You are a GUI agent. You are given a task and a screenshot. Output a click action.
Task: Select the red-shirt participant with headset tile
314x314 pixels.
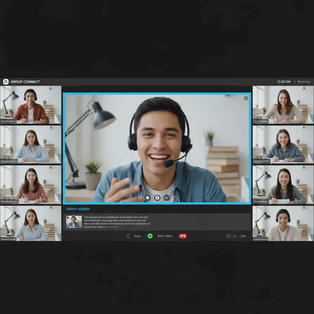point(31,105)
